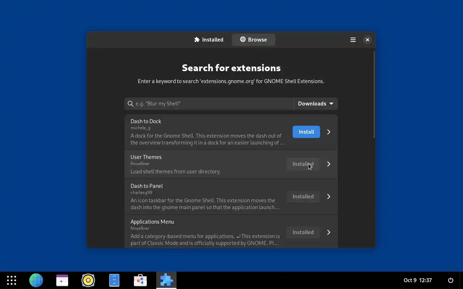Expand details chevron for Dash to Panel

(328, 197)
